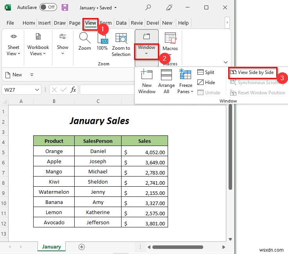Screen dimensions: 288x254
Task: Select the Orange cell
Action: coord(54,151)
